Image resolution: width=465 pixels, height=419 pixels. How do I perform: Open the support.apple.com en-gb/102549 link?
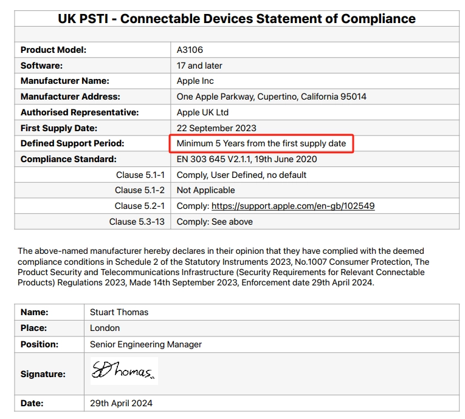click(x=293, y=206)
